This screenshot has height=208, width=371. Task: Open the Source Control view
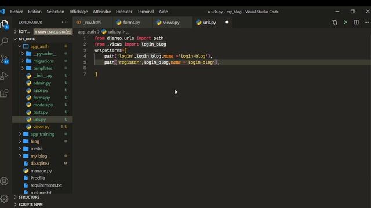tap(4, 59)
